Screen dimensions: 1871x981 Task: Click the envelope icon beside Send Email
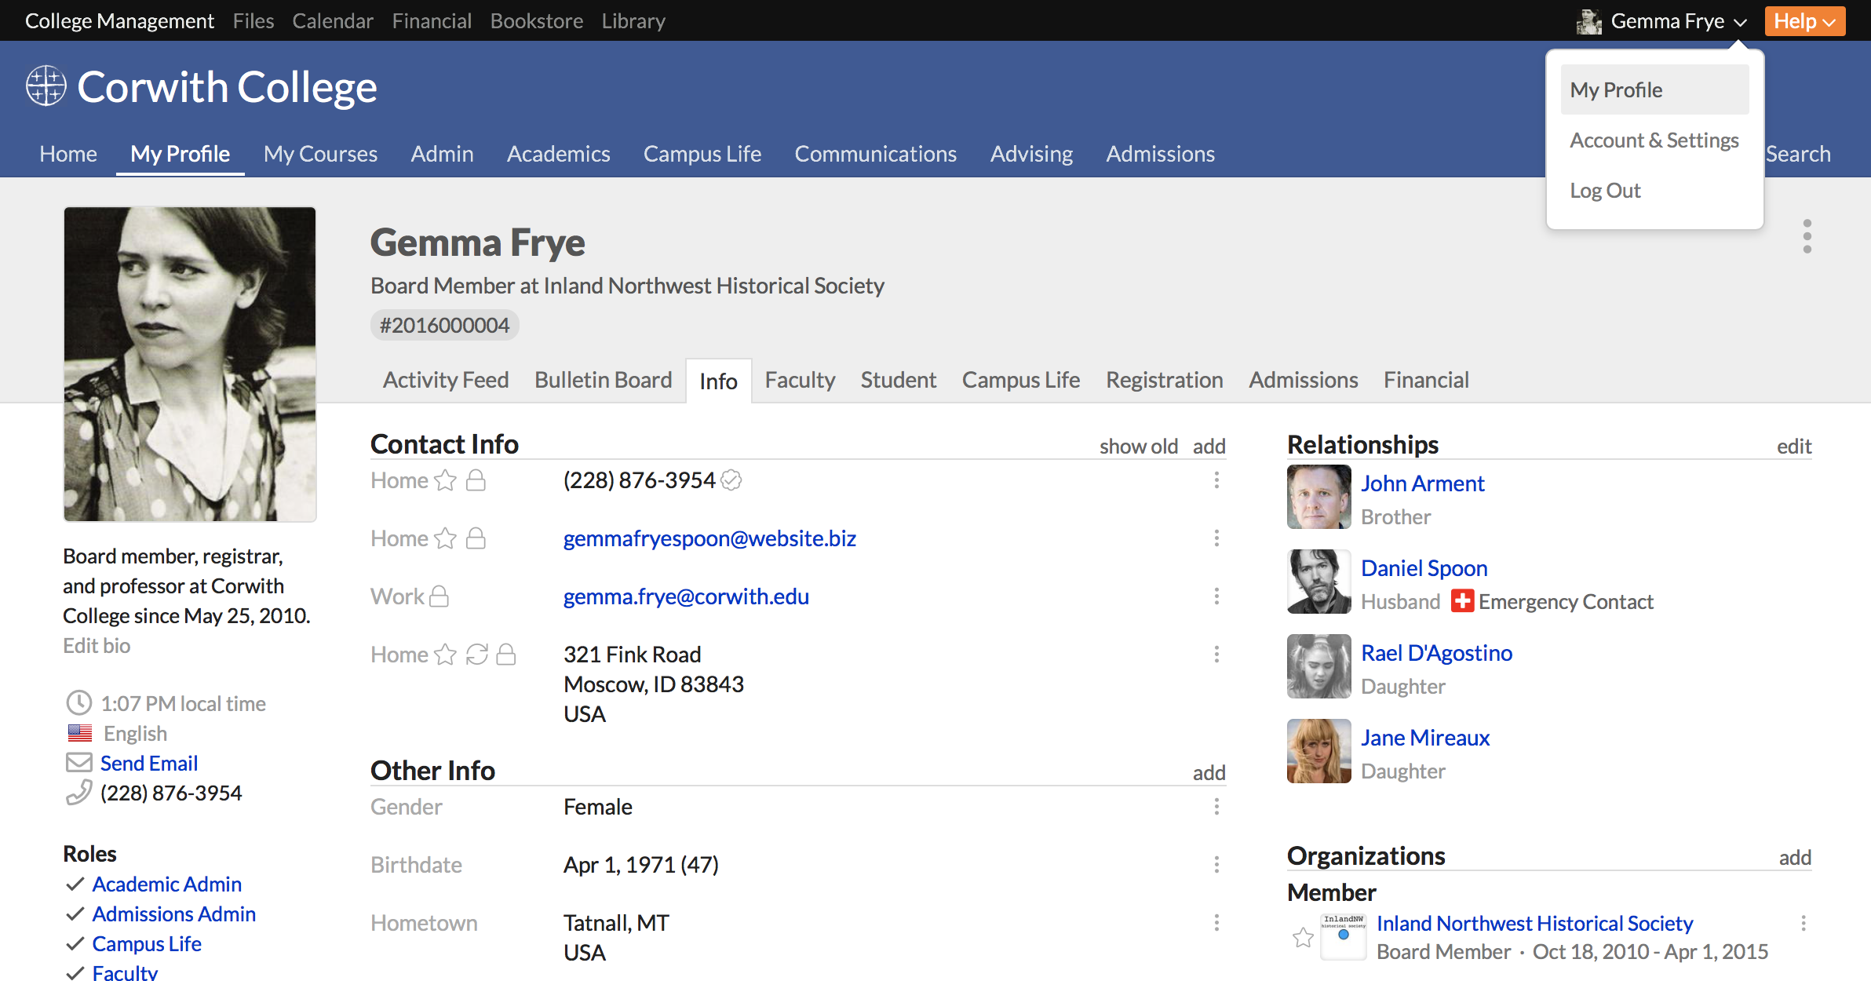point(78,763)
